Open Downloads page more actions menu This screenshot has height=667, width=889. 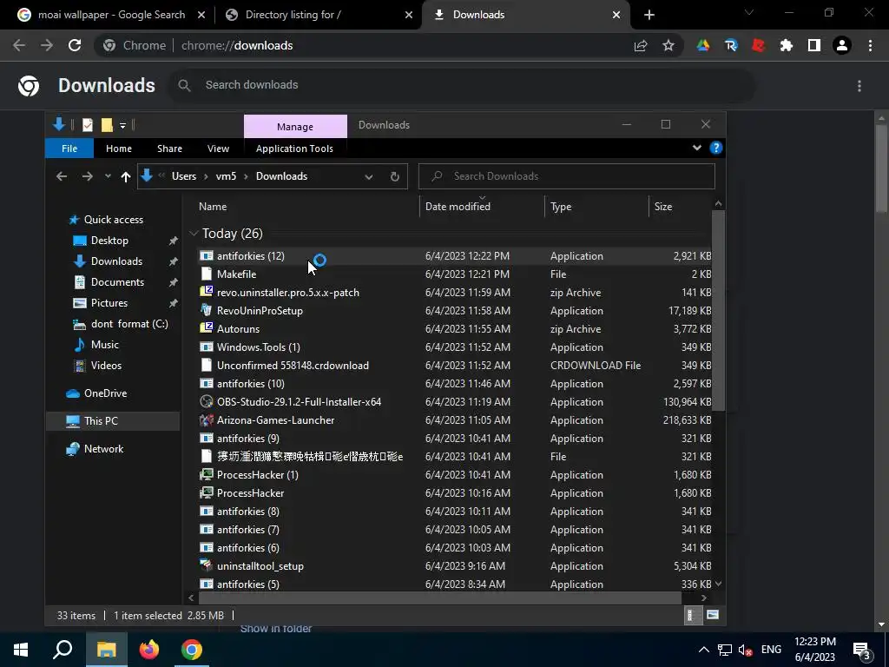[859, 86]
